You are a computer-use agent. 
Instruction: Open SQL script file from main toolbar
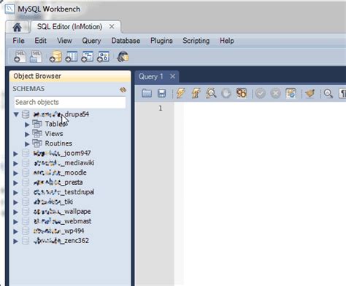(x=36, y=57)
